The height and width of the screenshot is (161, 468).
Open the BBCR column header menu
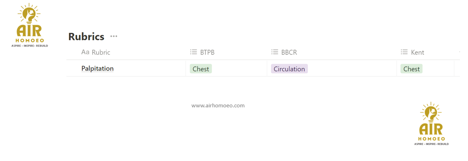point(289,52)
